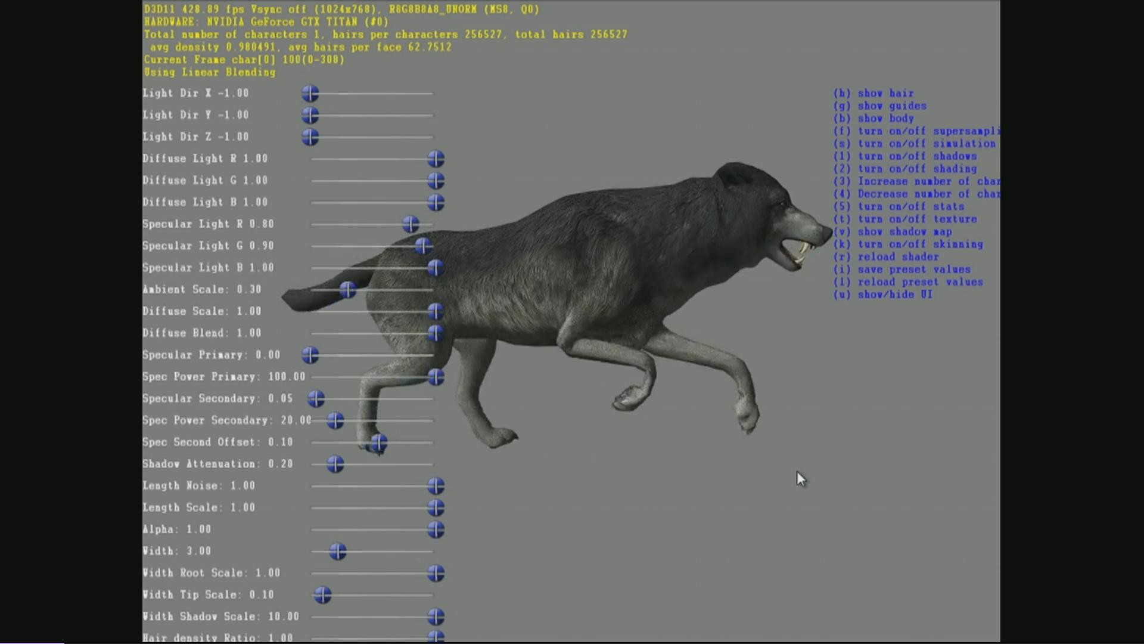Screen dimensions: 1144x644
Task: Click the Width slider handle
Action: 338,552
